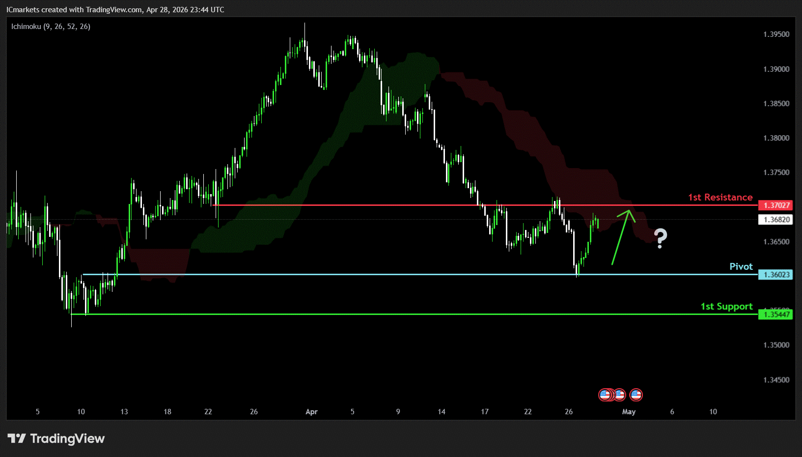Click the "Pivot" text label

741,266
